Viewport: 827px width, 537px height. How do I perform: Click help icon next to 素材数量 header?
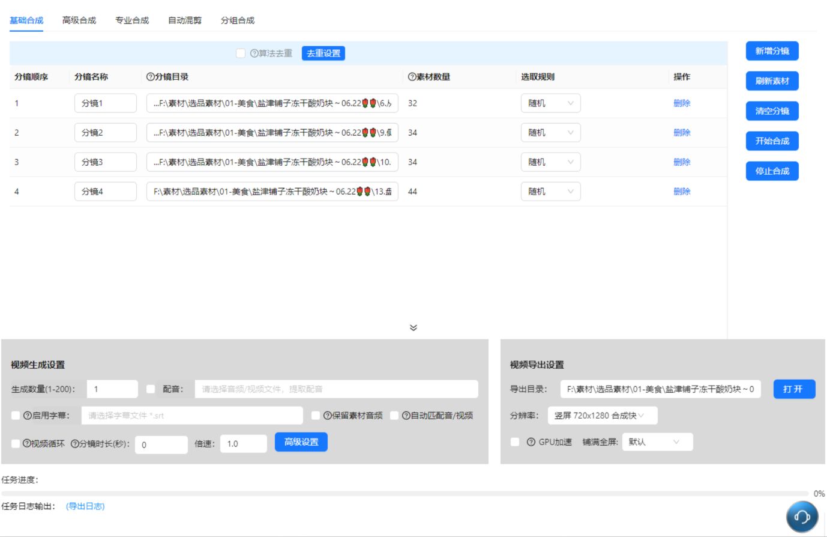412,77
